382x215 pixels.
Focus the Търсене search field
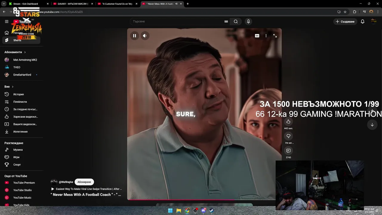pos(178,21)
